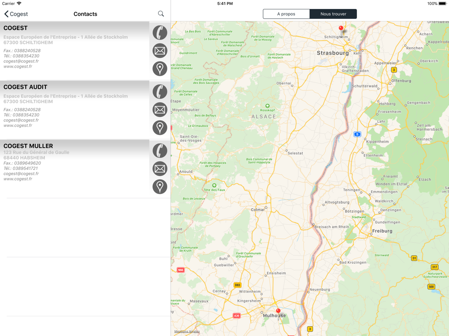This screenshot has width=449, height=336.
Task: Tap the 123 Rue du Général de Gaulle address
Action: pos(36,152)
